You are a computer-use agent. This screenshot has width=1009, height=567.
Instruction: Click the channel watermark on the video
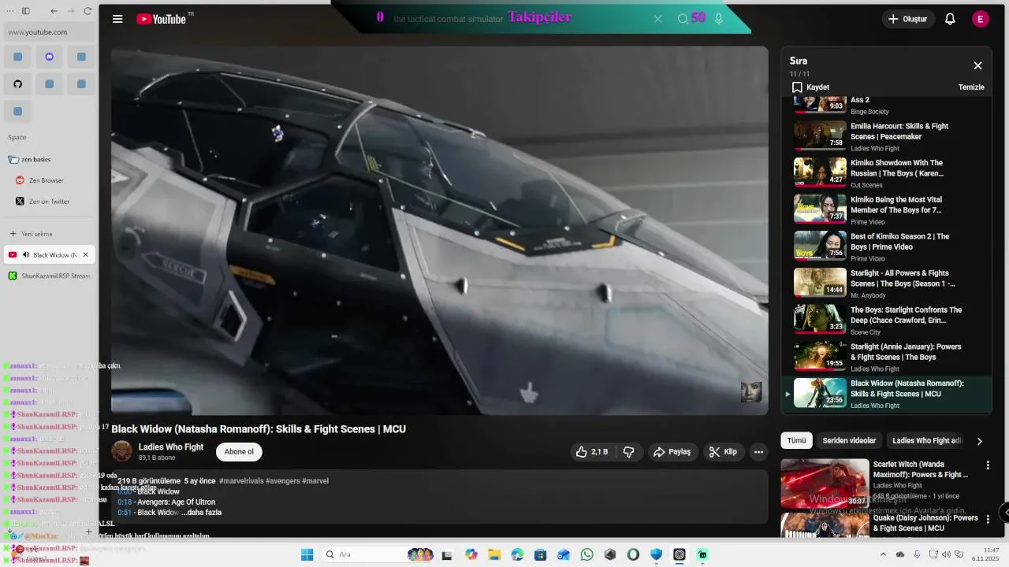point(751,392)
